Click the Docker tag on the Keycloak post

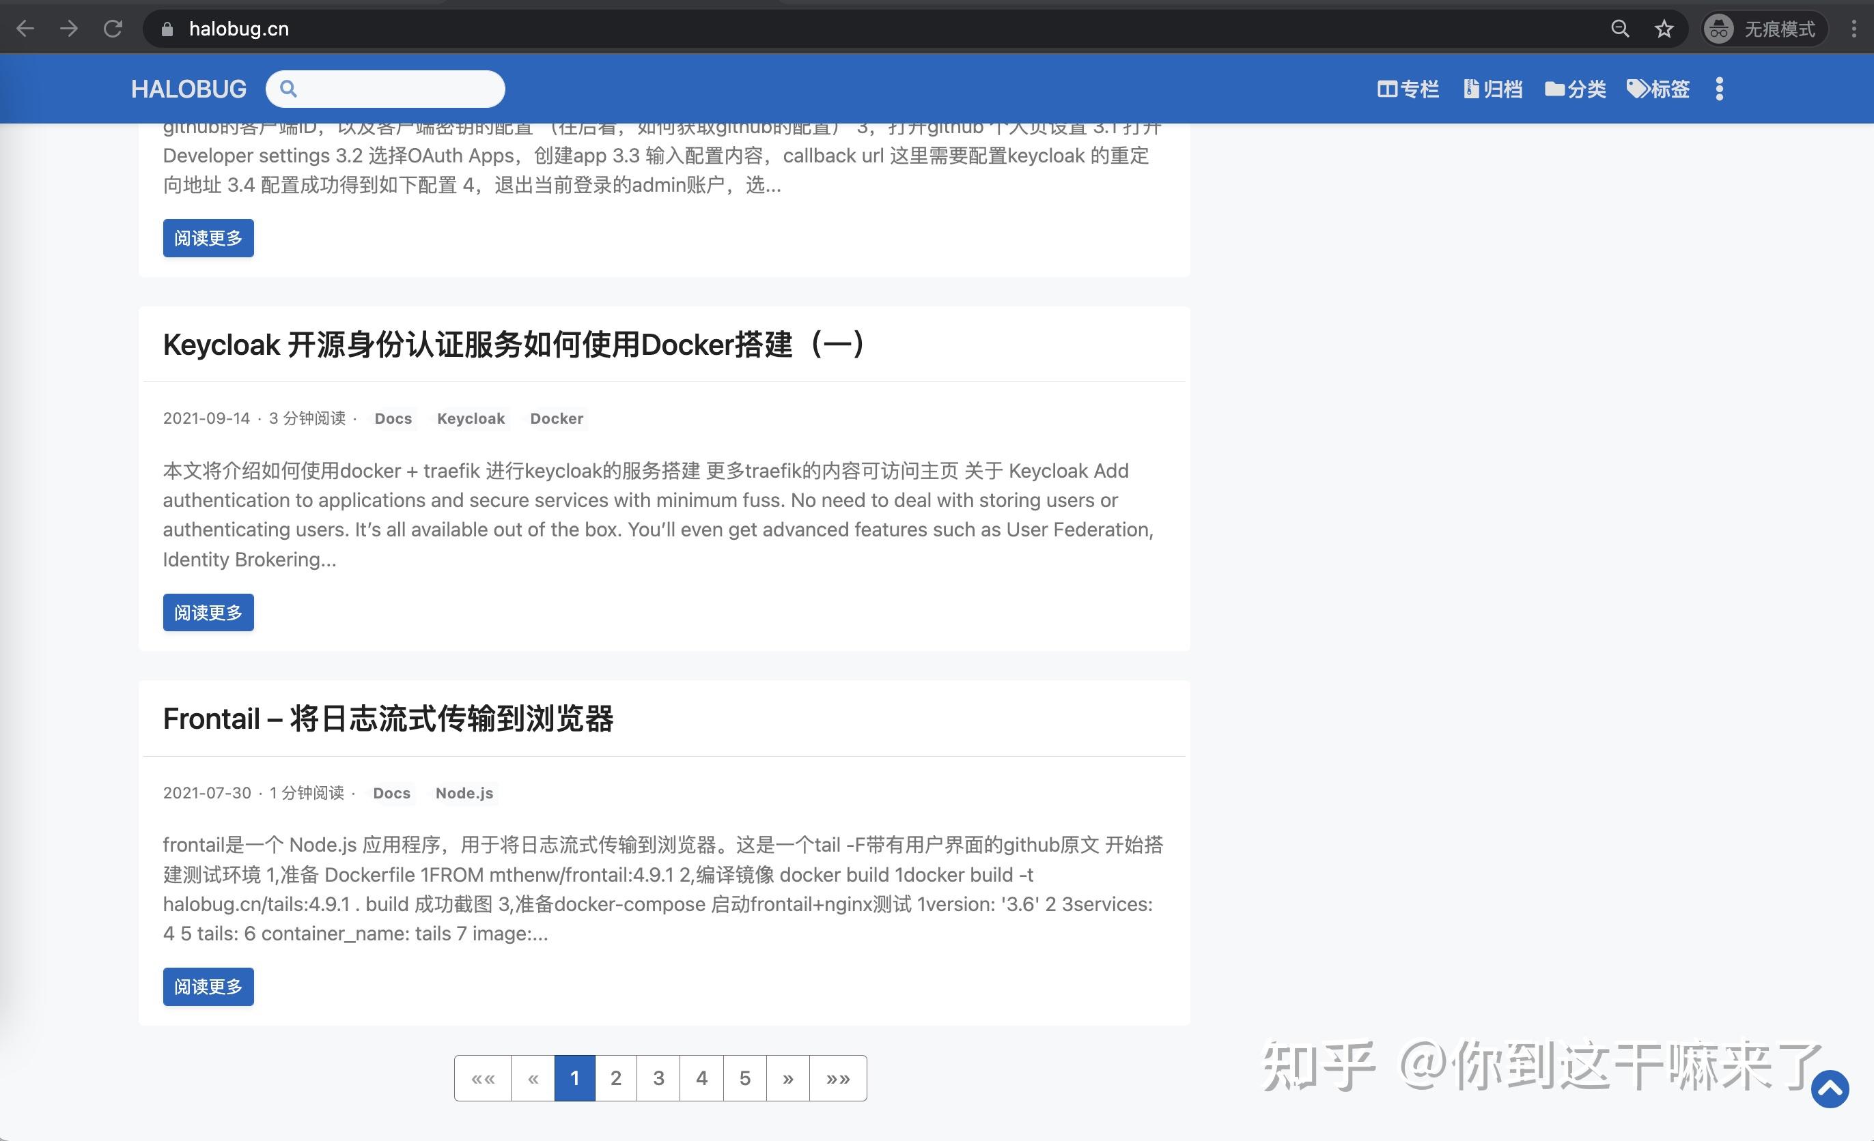(556, 418)
